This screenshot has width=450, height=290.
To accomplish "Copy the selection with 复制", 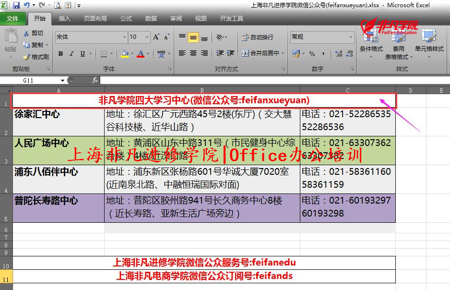I will (x=34, y=45).
